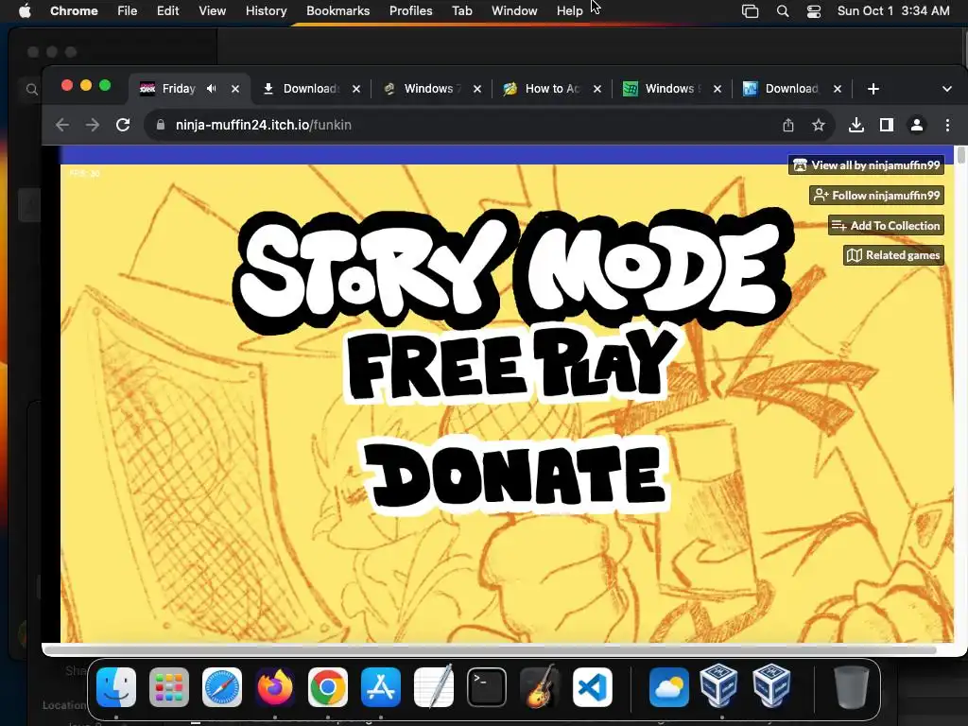Open GarageBand from the Dock
Screen dimensions: 968x726
point(540,687)
